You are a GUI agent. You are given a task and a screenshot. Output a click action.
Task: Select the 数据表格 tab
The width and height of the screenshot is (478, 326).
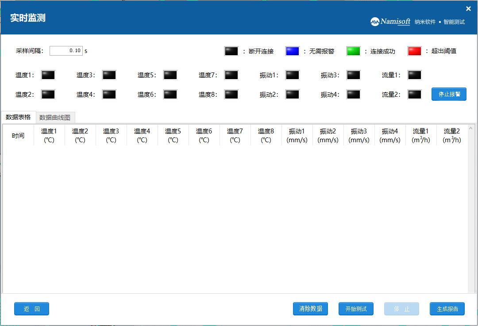[18, 117]
